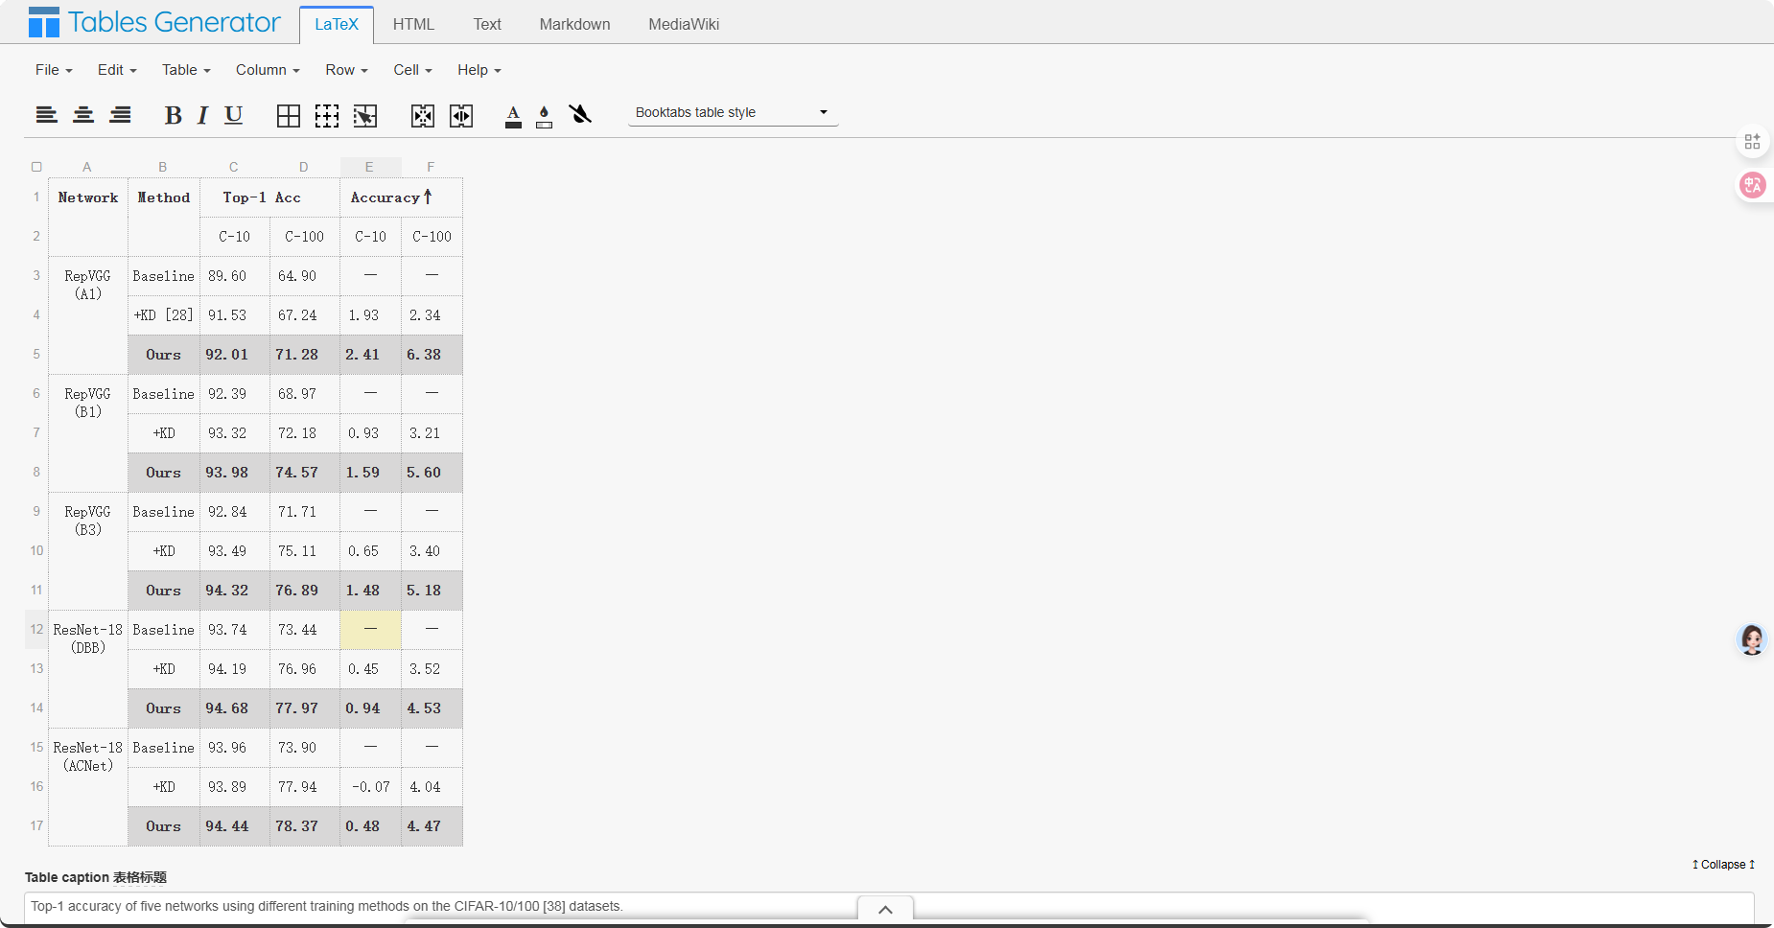Viewport: 1774px width, 928px height.
Task: Select cell with value -0.07
Action: point(371,787)
